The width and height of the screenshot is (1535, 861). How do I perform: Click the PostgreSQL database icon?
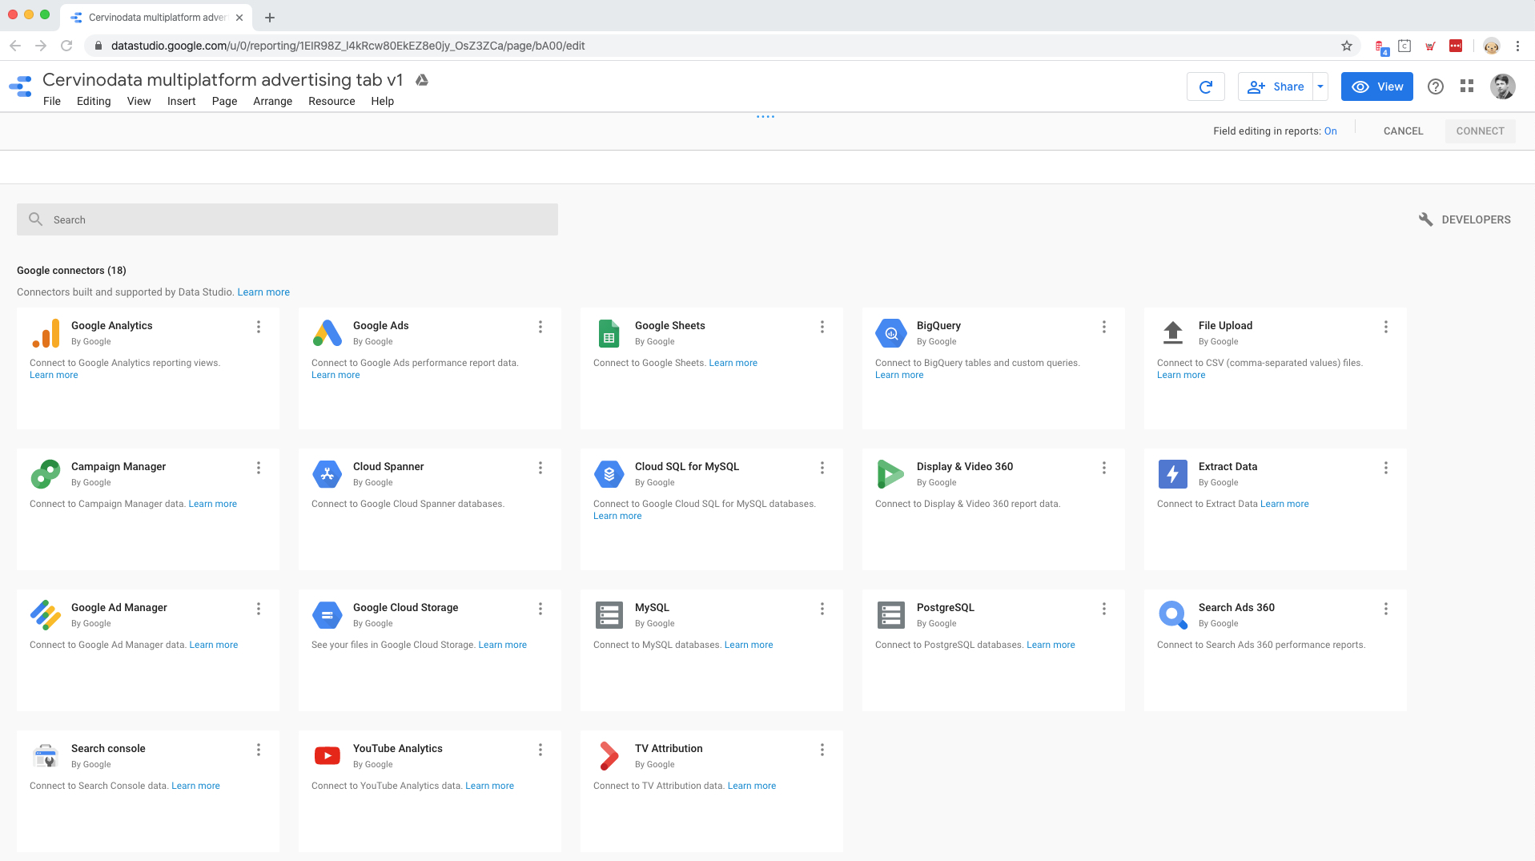(x=891, y=615)
